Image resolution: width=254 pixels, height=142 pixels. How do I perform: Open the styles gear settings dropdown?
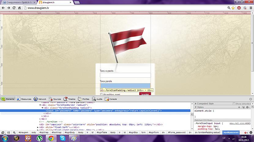pos(248,107)
